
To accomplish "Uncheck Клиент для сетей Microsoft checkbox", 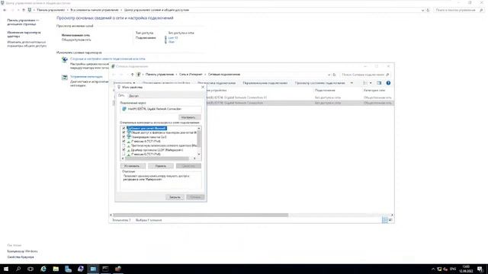I will pyautogui.click(x=124, y=129).
